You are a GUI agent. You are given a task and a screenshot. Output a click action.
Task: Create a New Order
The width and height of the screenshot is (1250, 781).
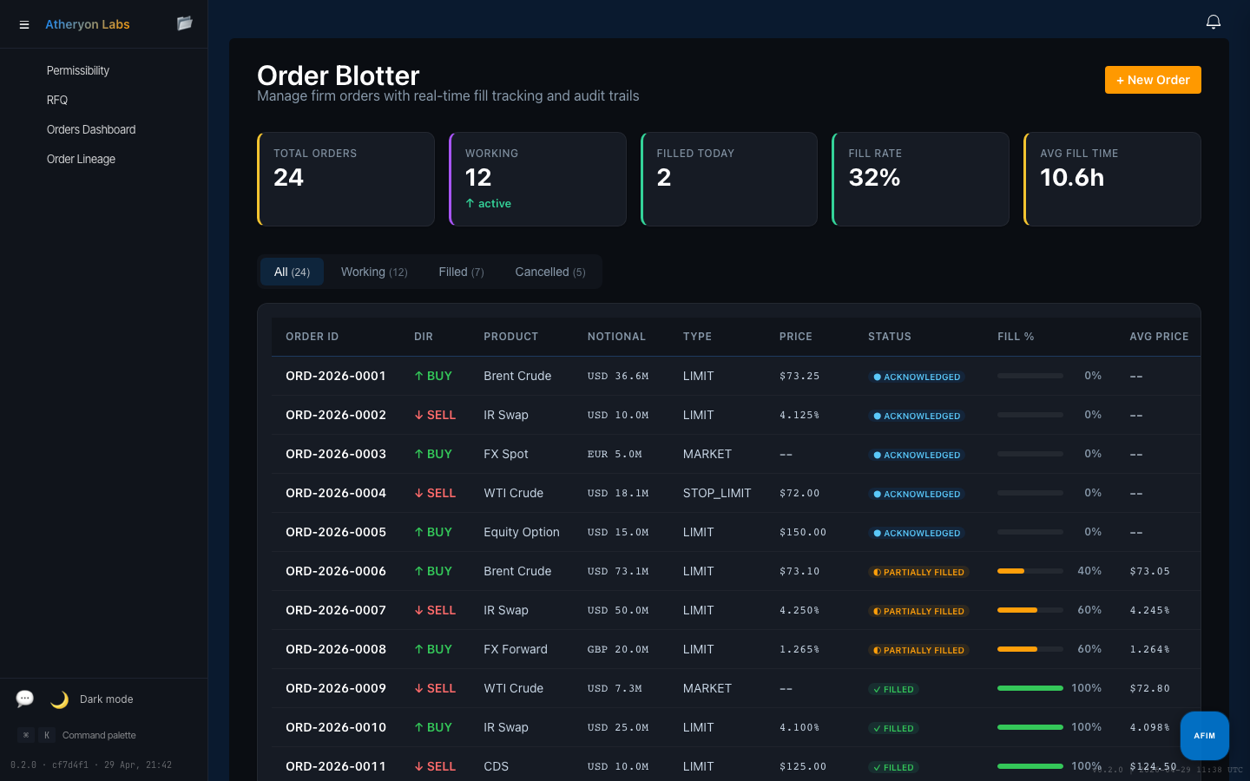tap(1153, 80)
